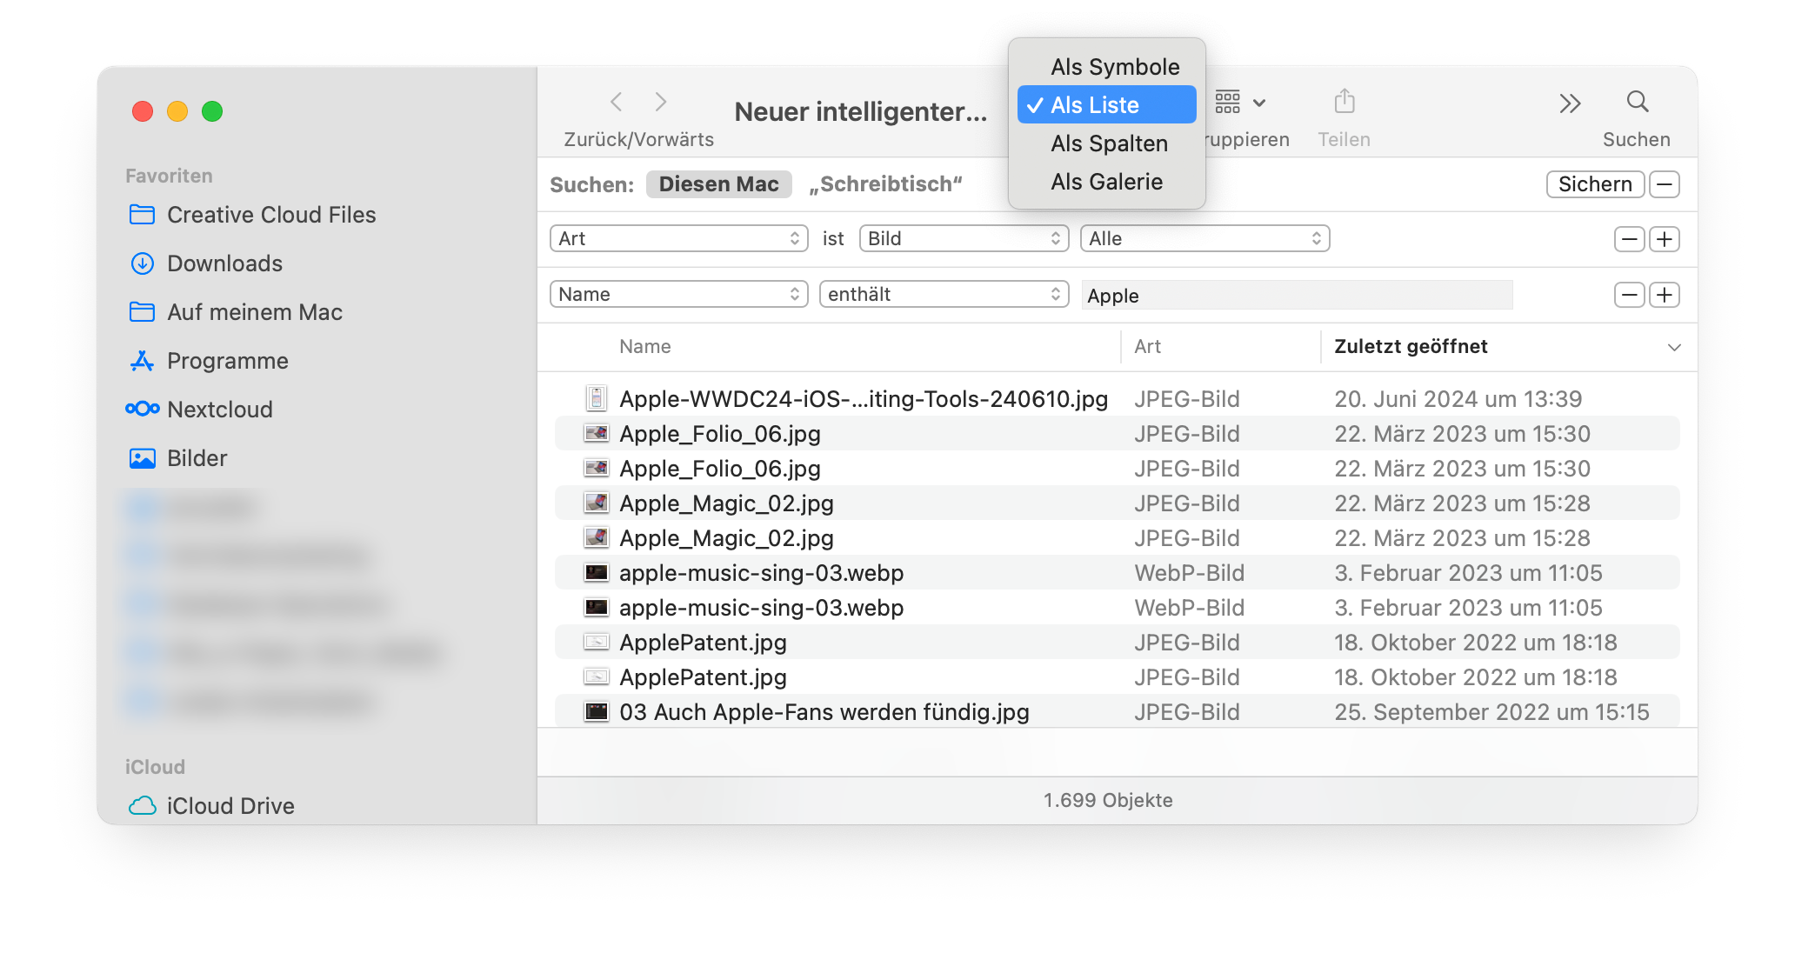
Task: Toggle sort order arrow on Zuletzt geöffnet column
Action: 1674,348
